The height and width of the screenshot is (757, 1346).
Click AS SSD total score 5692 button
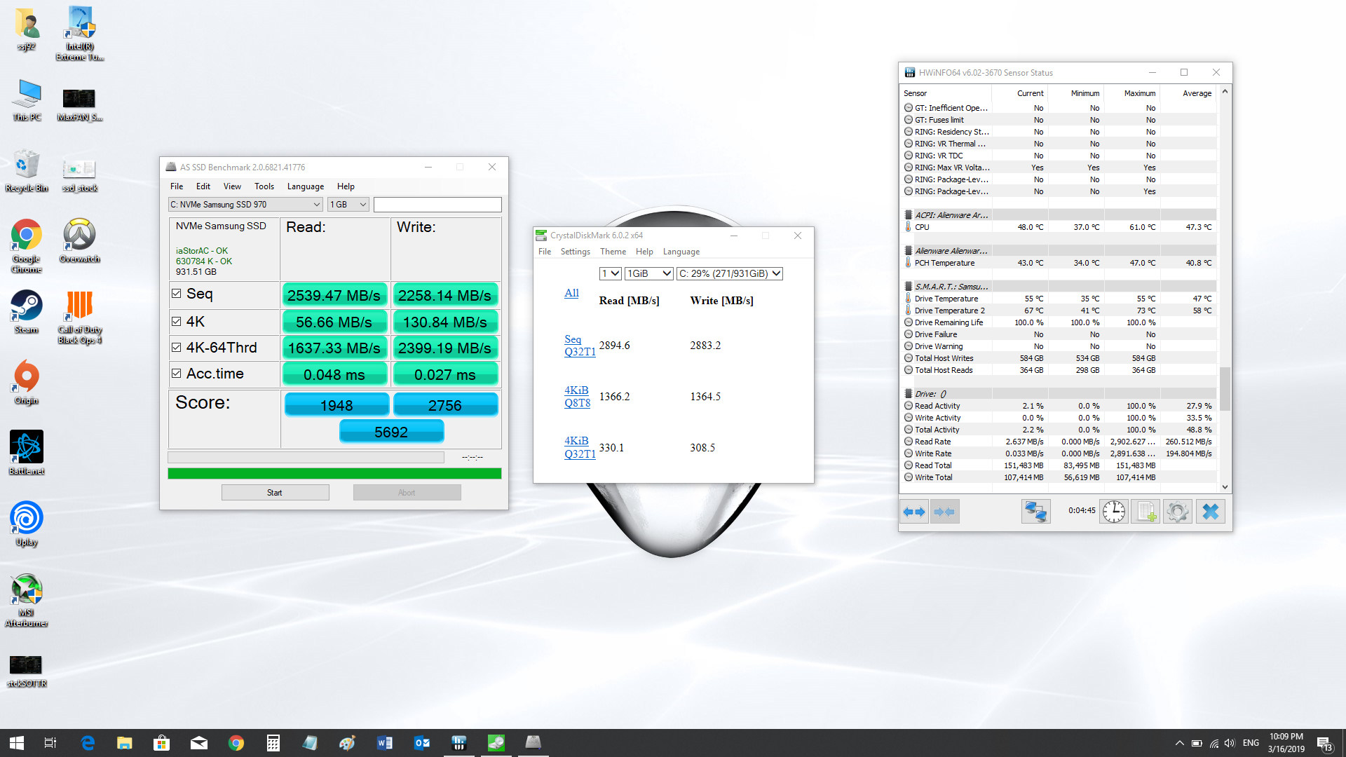[391, 432]
